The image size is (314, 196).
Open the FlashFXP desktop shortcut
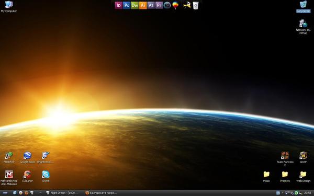pyautogui.click(x=9, y=158)
